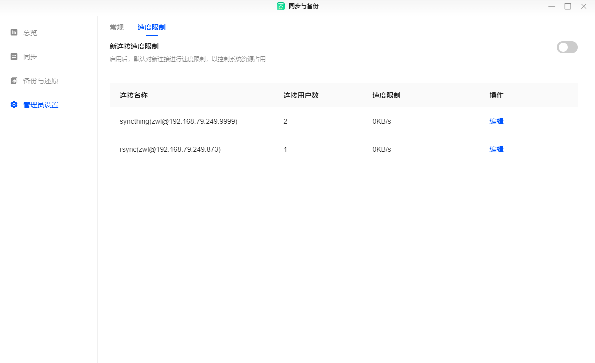Viewport: 595px width, 363px height.
Task: Edit the syncthing connection speed limit
Action: point(496,121)
